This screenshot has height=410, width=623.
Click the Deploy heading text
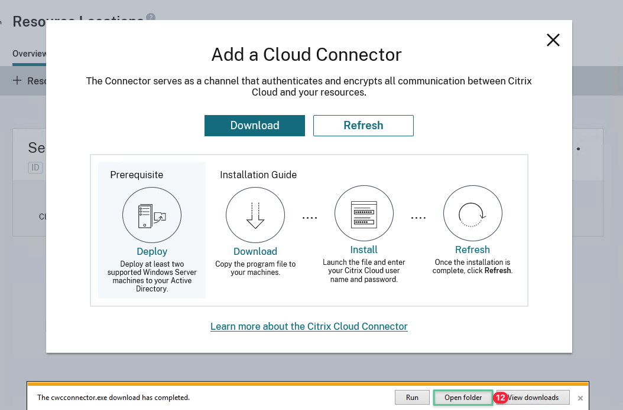tap(152, 251)
